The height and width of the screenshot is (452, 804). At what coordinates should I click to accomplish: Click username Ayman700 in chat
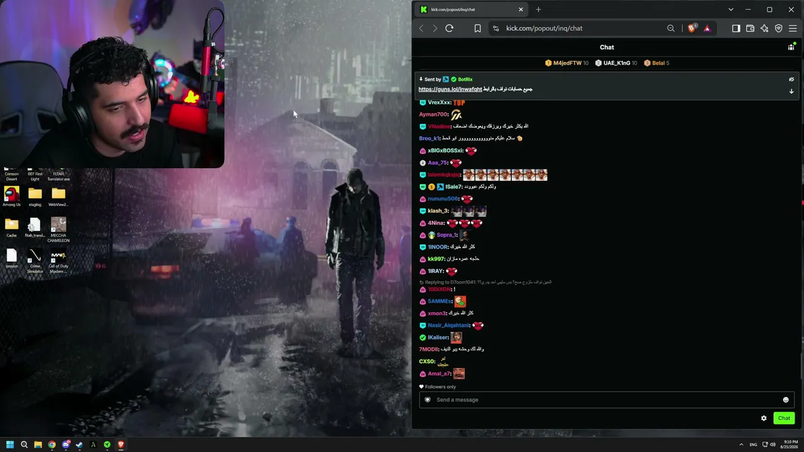tap(433, 114)
